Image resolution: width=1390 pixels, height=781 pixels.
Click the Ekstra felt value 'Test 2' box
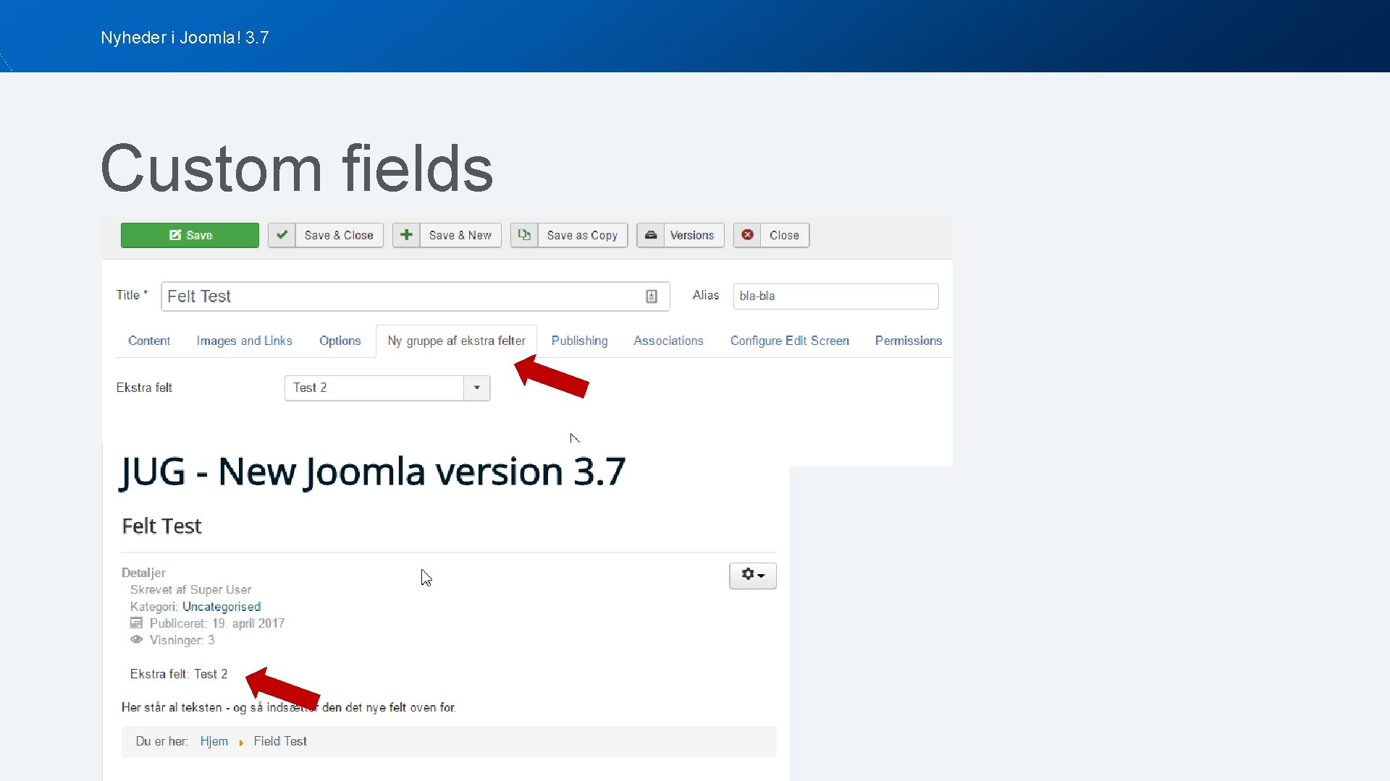(374, 388)
